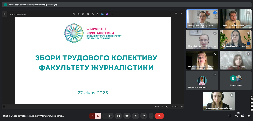Open the three-dot more options in call bar
The height and width of the screenshot is (121, 253).
tap(151, 116)
